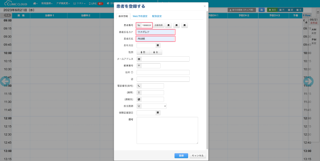320x161 pixels.
Task: Open the 生年月日 calendar picker icon
Action: click(158, 45)
